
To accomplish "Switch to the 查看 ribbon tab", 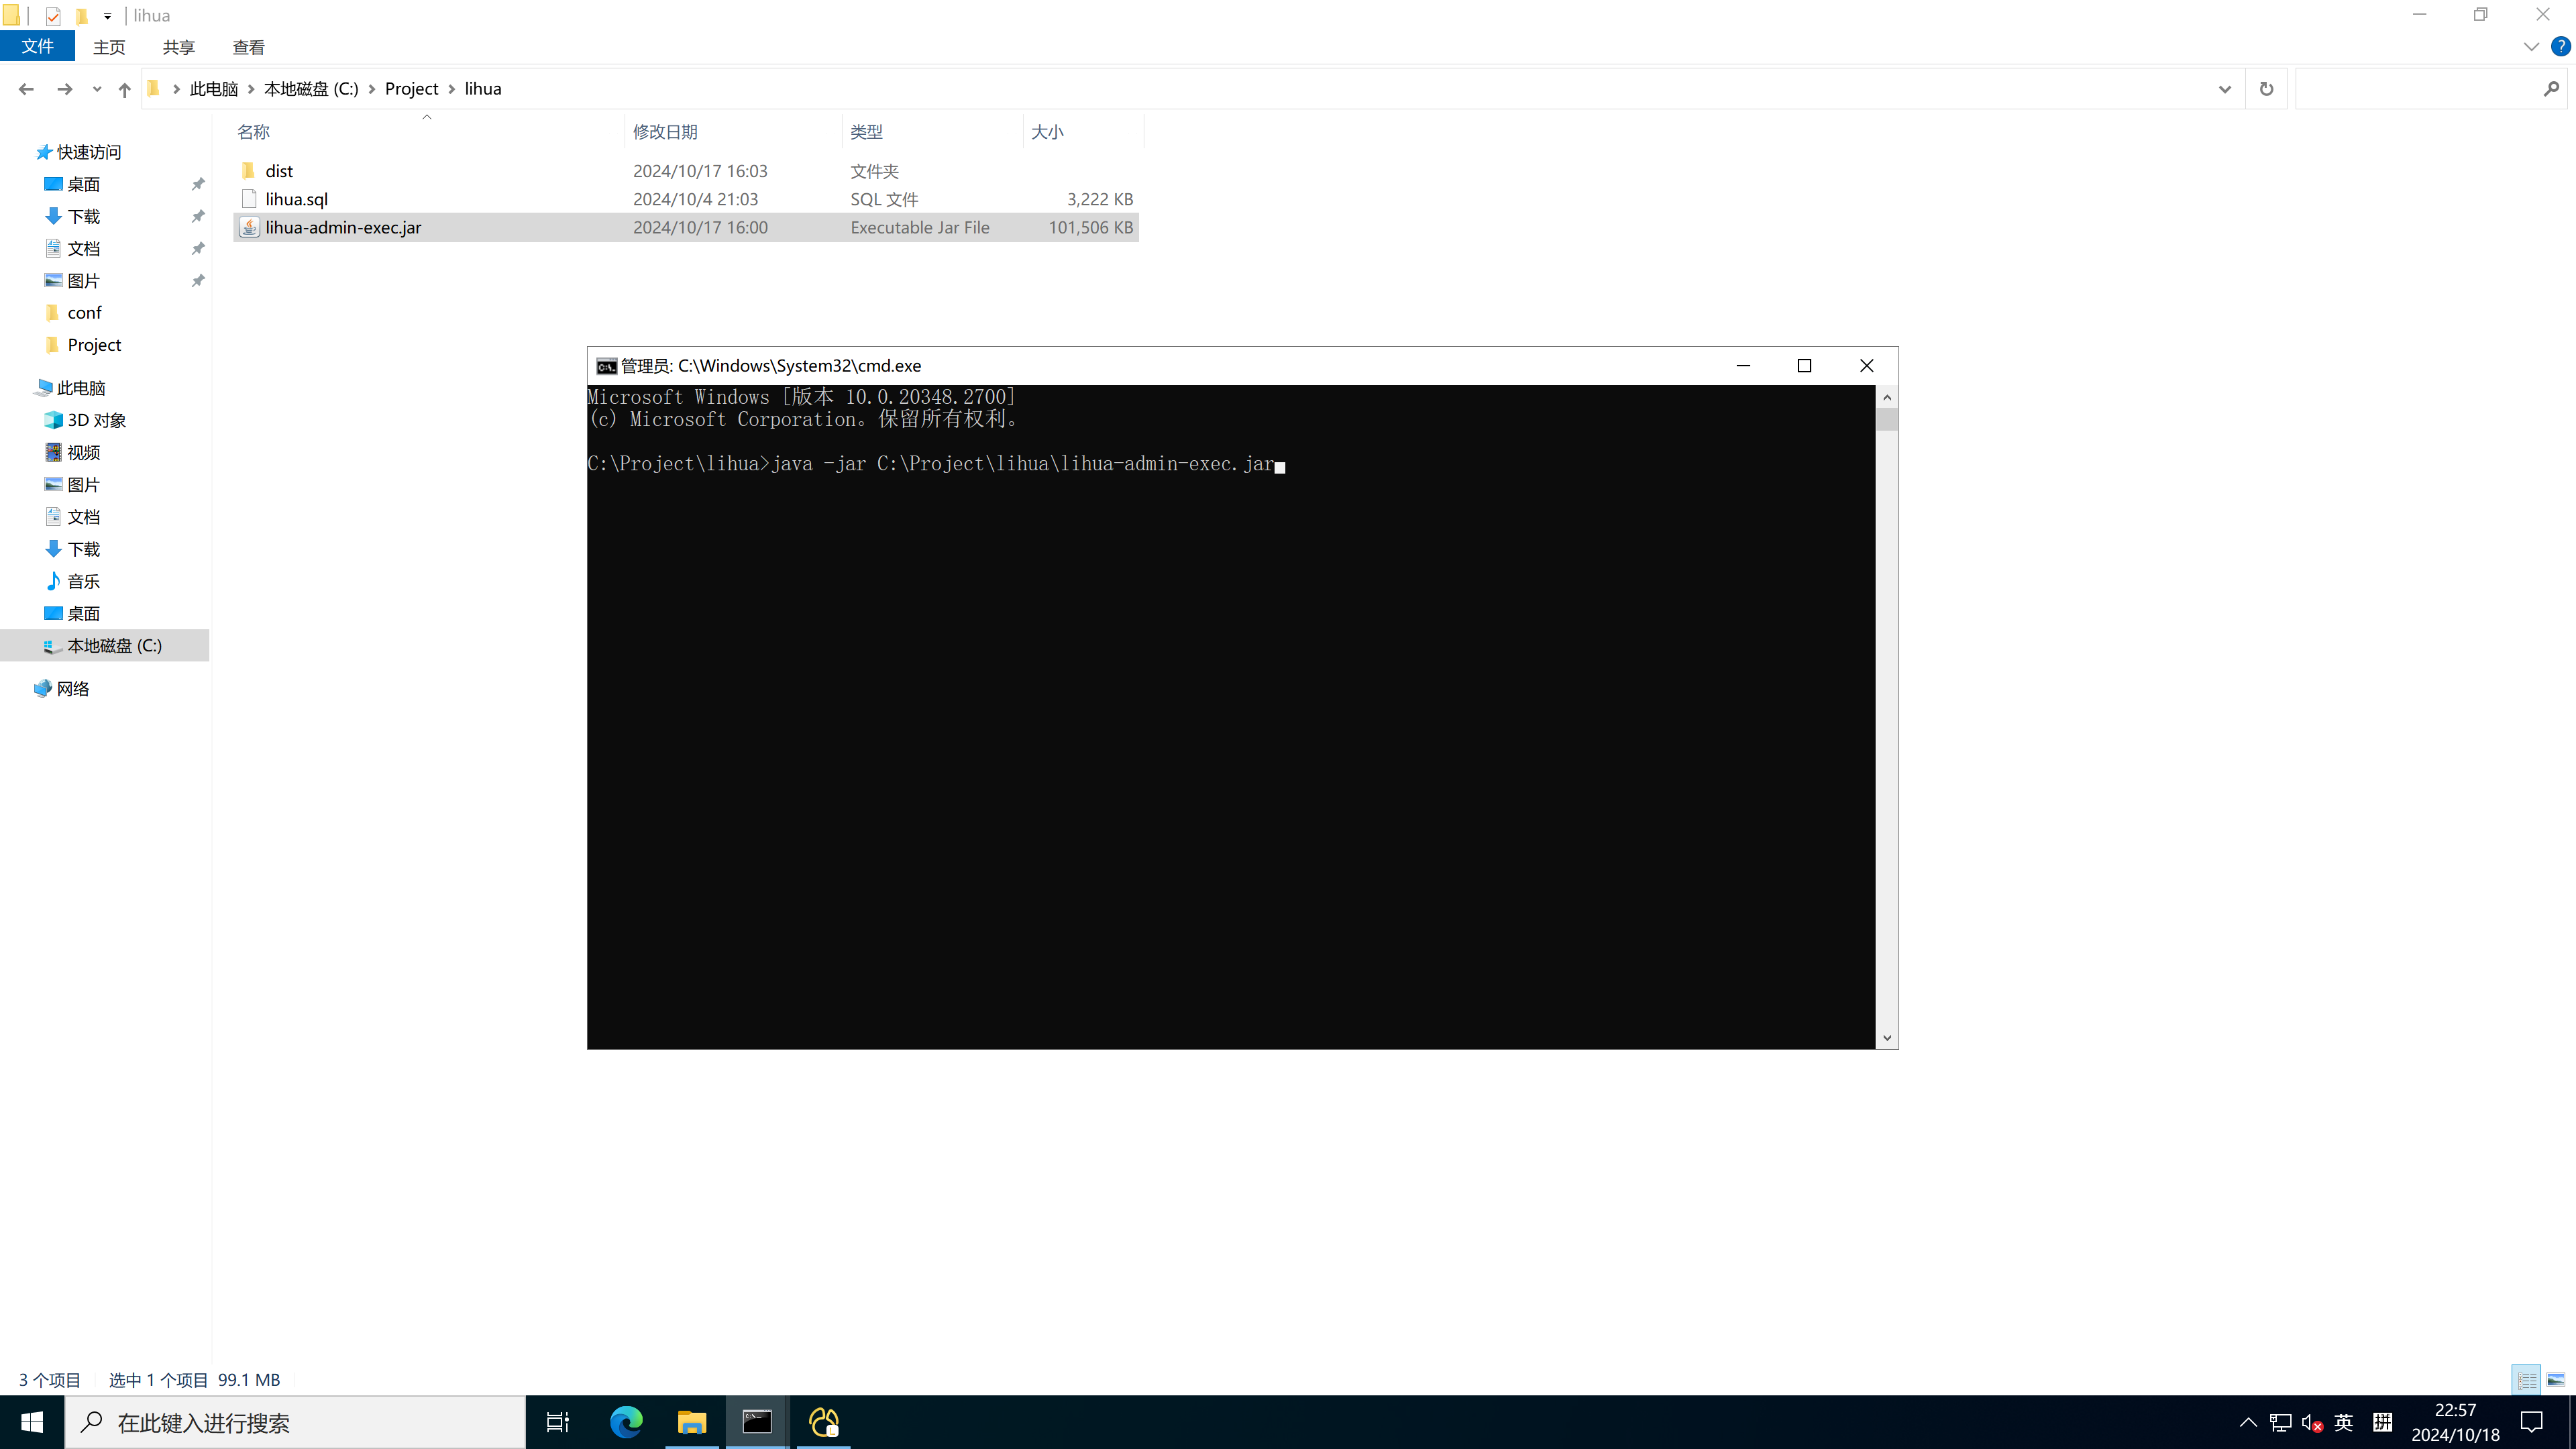I will [248, 46].
